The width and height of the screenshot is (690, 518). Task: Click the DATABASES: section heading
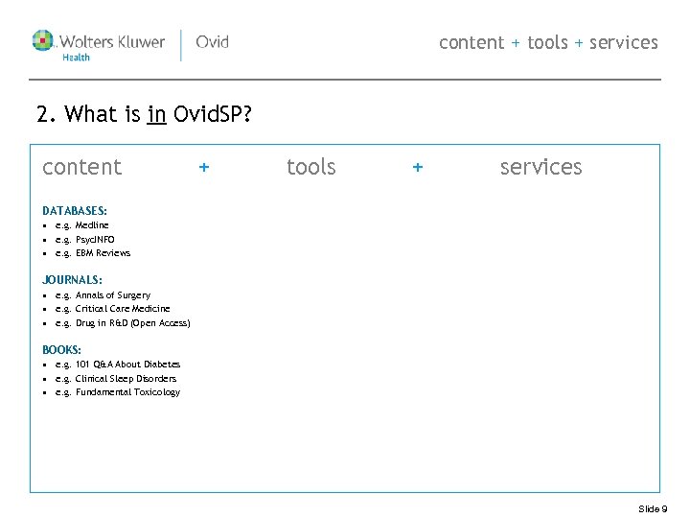[75, 211]
